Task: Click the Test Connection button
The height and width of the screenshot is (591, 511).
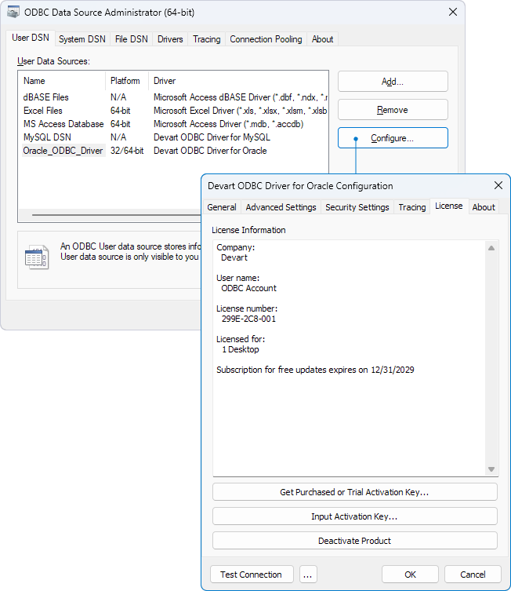Action: coord(252,575)
